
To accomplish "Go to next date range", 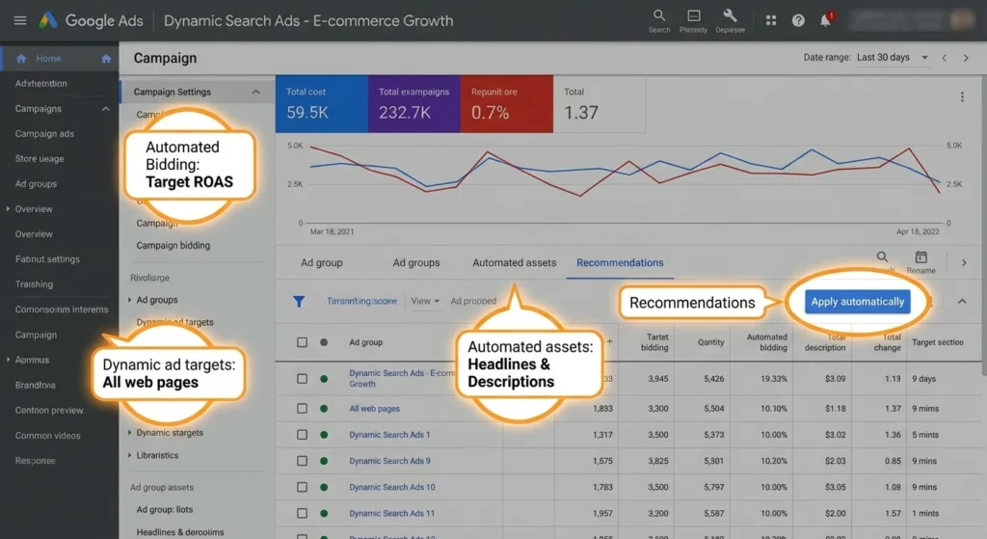I will 966,58.
